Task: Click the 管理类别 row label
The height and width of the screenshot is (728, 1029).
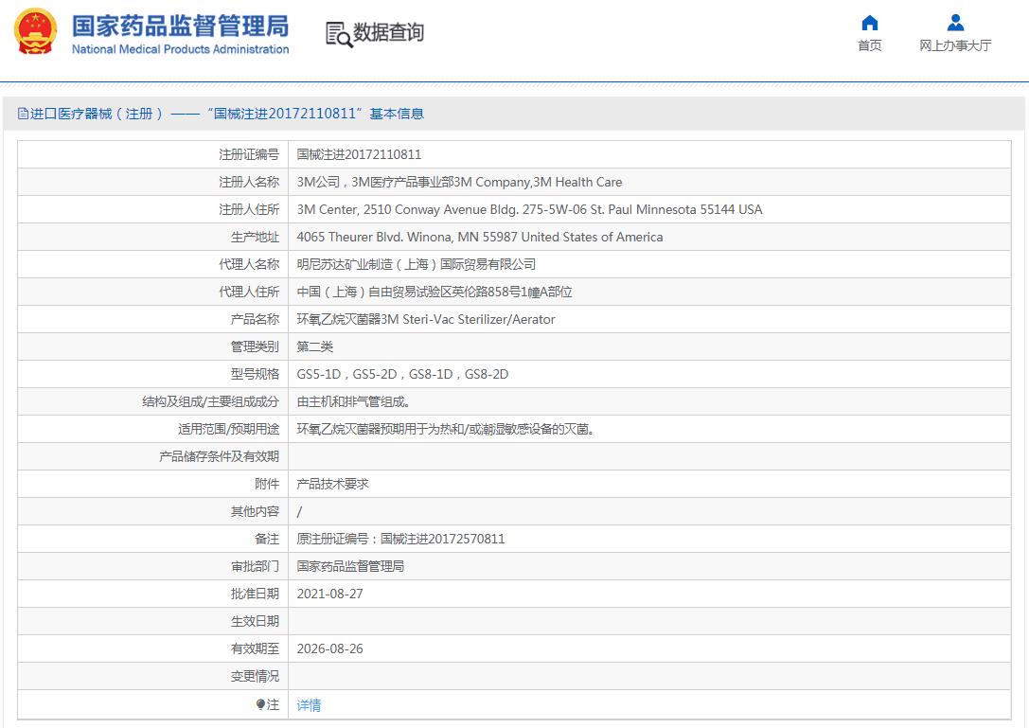Action: coord(256,346)
